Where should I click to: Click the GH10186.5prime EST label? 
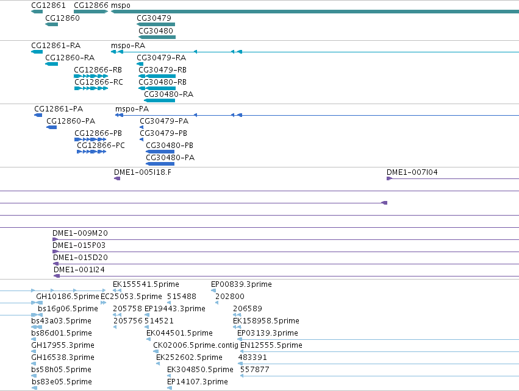pyautogui.click(x=68, y=297)
